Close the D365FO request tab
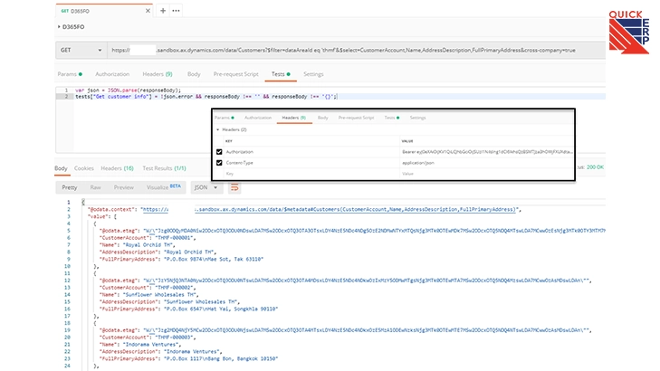This screenshot has width=660, height=371. 148,11
